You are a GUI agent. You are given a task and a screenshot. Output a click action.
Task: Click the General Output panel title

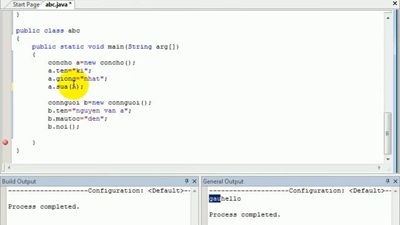click(x=223, y=181)
